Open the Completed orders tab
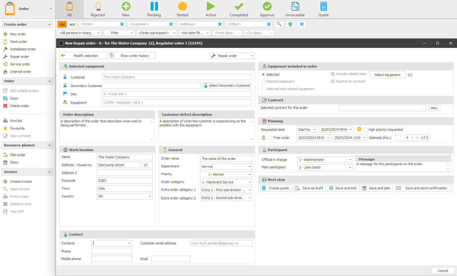Screen dimensions: 457x276 coord(239,9)
